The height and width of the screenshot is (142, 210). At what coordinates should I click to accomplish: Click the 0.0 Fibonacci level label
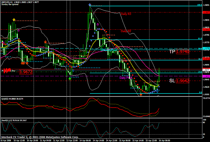click(201, 92)
